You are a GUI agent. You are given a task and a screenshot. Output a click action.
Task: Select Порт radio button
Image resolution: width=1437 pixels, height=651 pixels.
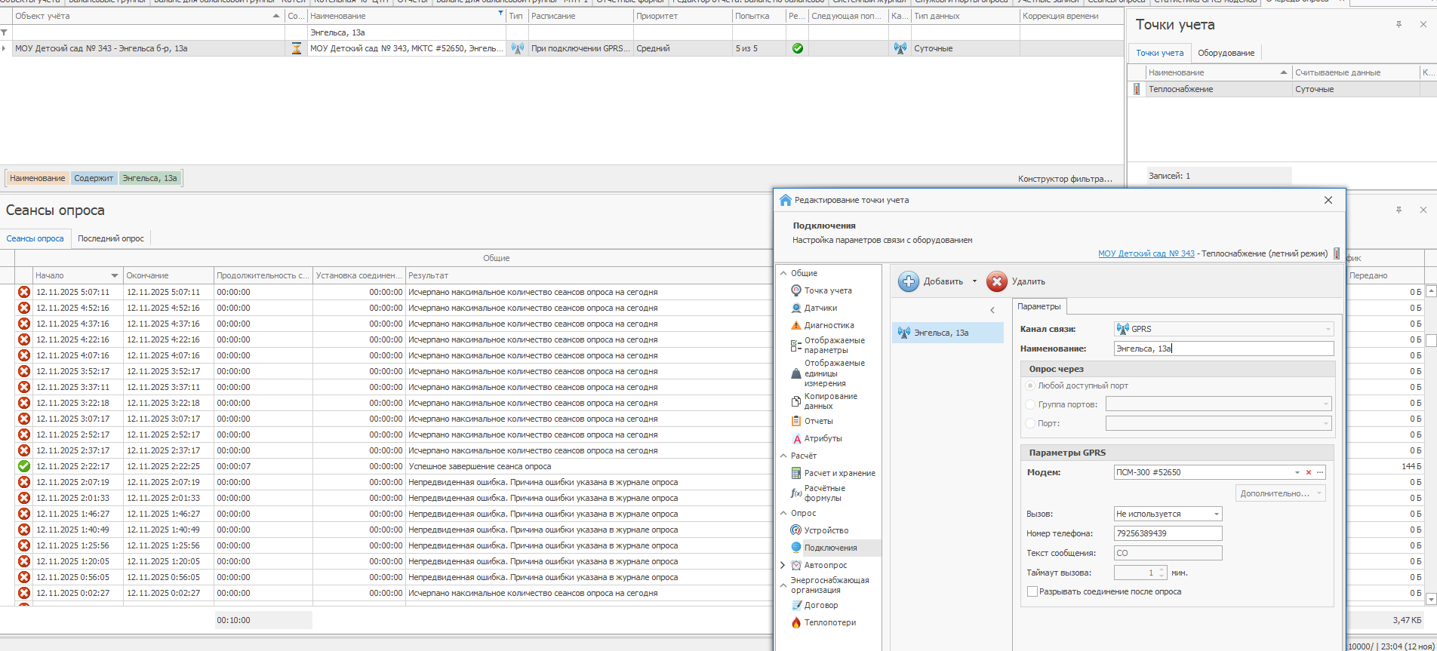click(x=1030, y=423)
